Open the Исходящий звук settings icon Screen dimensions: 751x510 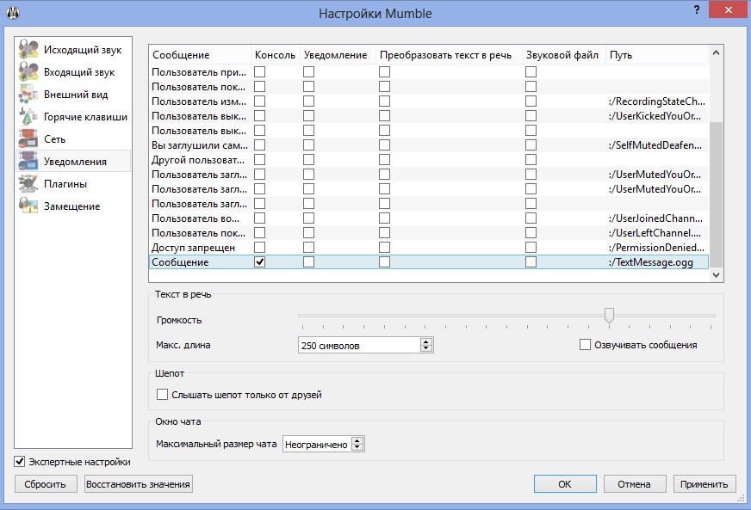coord(28,50)
